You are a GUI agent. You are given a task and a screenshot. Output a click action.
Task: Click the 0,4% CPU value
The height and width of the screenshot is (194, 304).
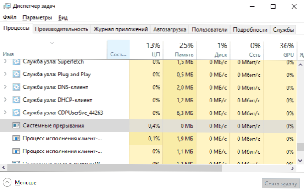point(154,126)
